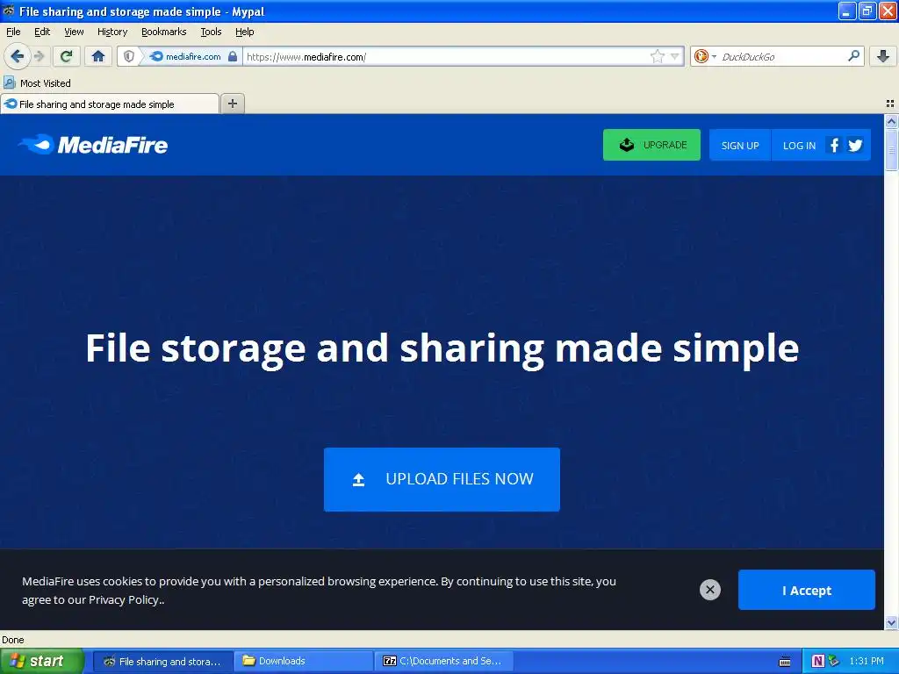Click the tracking protection shield icon
The height and width of the screenshot is (674, 899).
point(129,56)
